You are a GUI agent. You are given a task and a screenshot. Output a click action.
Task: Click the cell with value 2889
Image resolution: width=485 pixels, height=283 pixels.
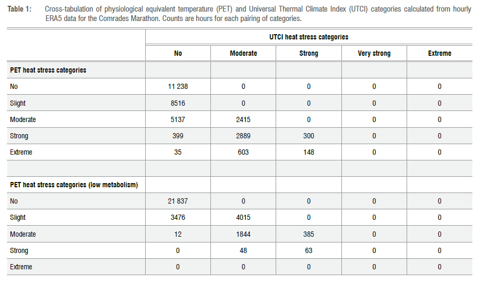point(243,136)
